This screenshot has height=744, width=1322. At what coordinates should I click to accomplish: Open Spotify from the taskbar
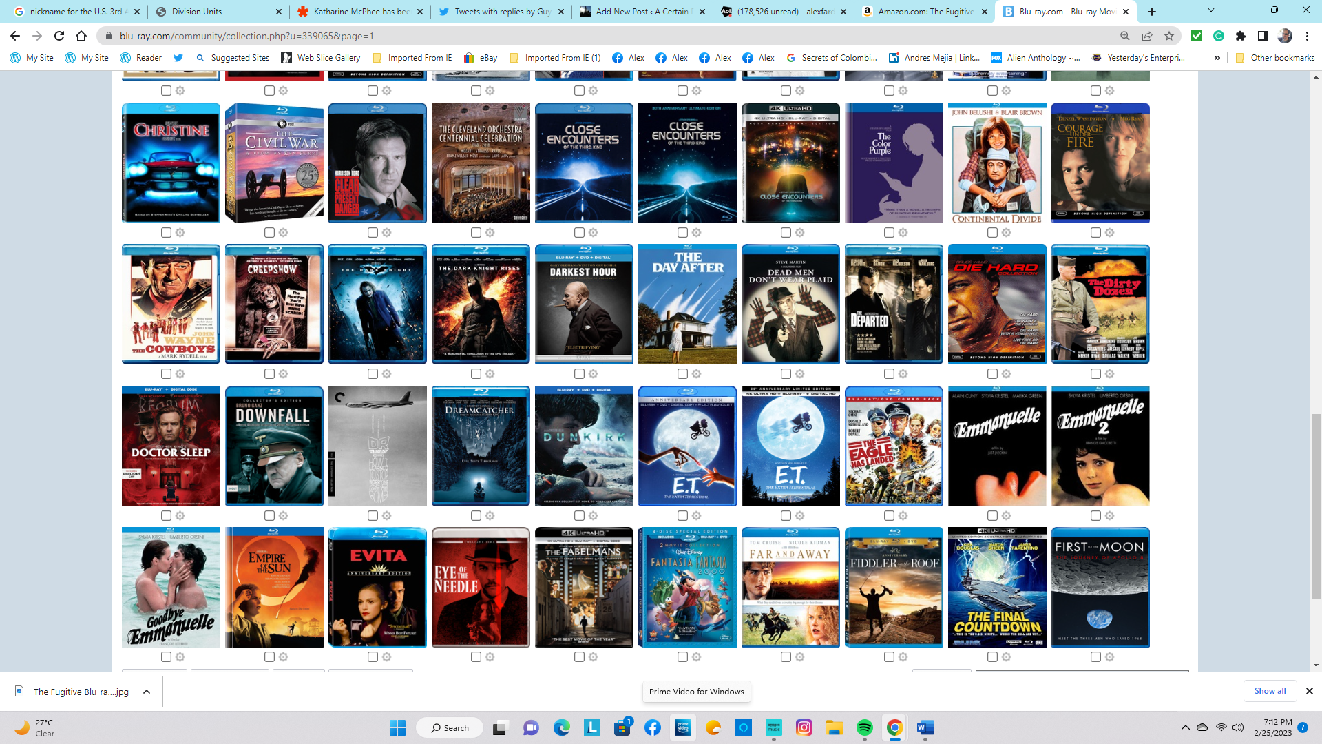tap(864, 727)
